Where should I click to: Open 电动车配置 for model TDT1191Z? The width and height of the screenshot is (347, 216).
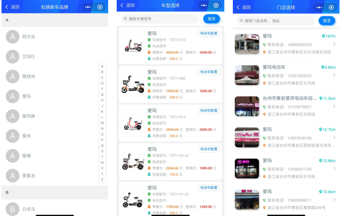click(x=209, y=110)
